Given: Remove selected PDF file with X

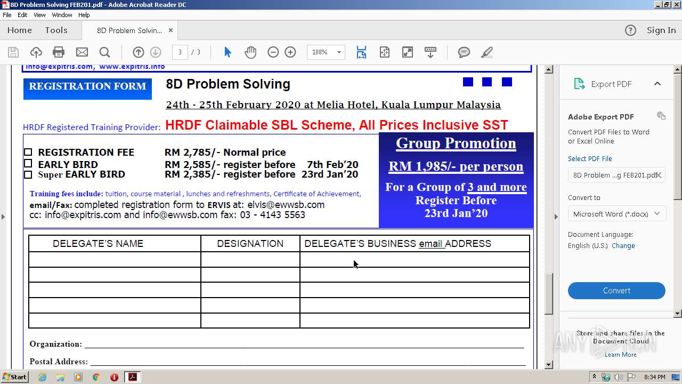Looking at the screenshot, I should coord(659,175).
